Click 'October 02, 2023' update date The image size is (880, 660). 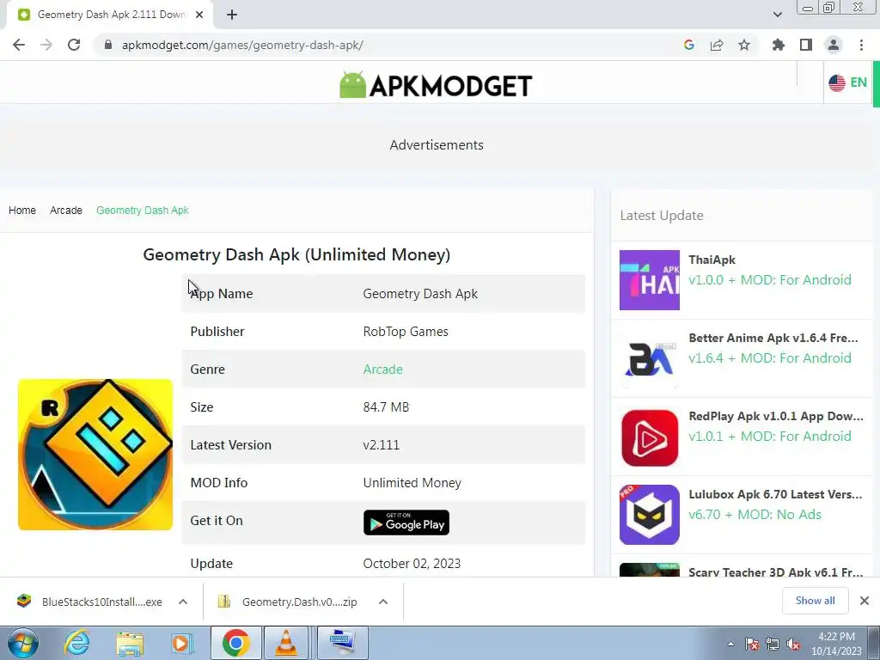pos(412,564)
